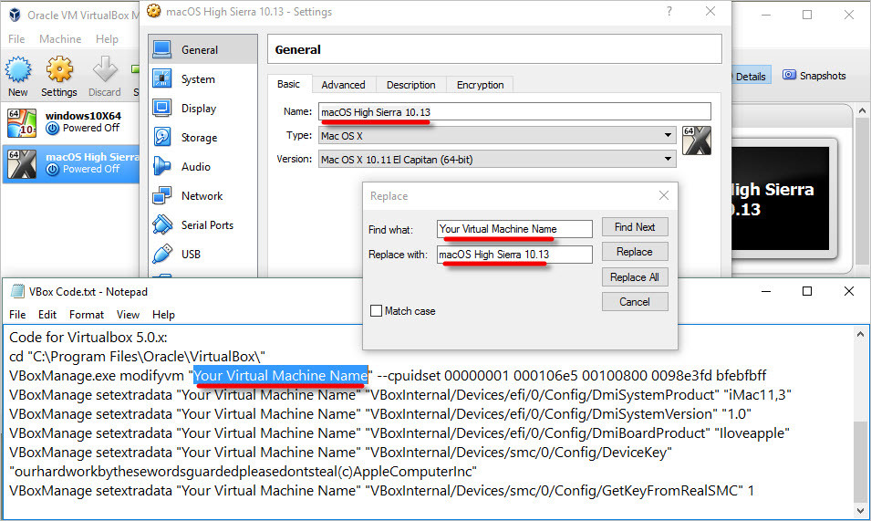Click the Notepad icon in the VBox Code.txt title bar
Screen dimensions: 871x521
17,291
